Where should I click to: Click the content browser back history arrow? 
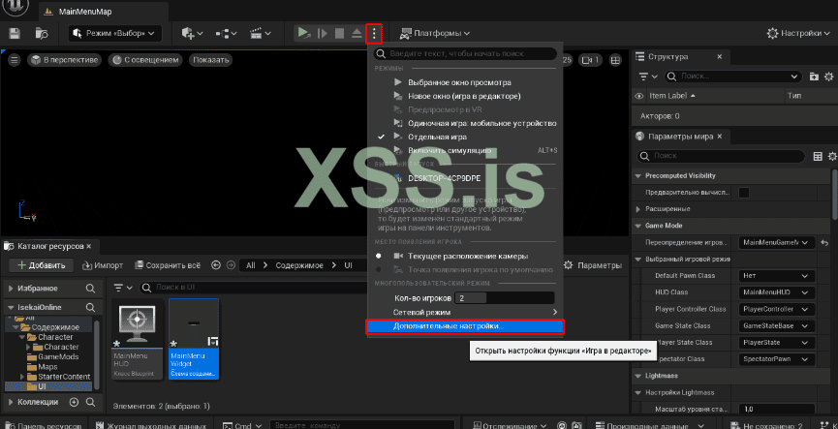pos(216,265)
